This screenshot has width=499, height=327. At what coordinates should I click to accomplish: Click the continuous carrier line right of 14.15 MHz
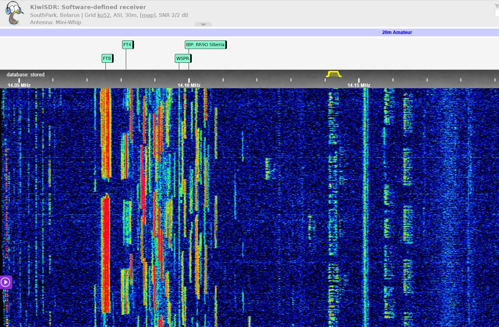pos(366,188)
